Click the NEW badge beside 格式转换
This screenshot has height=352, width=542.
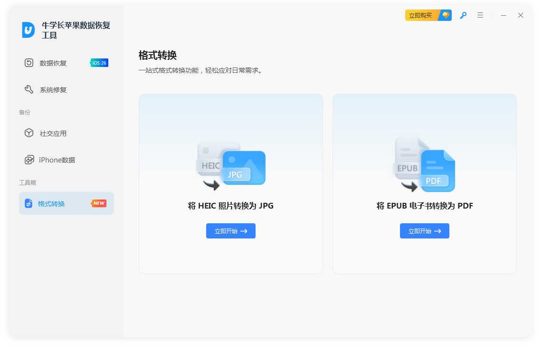[x=99, y=203]
